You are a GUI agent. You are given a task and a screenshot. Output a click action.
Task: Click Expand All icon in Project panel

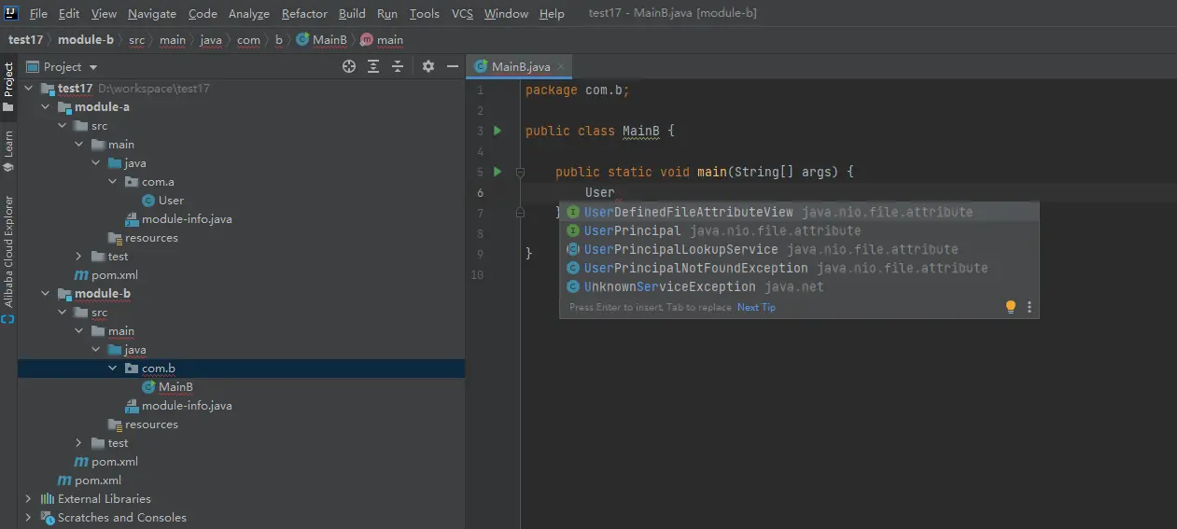373,66
